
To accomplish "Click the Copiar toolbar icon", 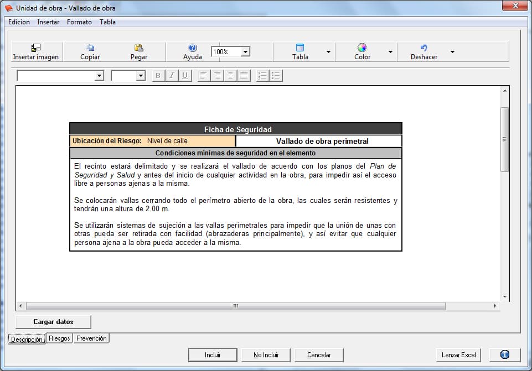I will tap(90, 48).
